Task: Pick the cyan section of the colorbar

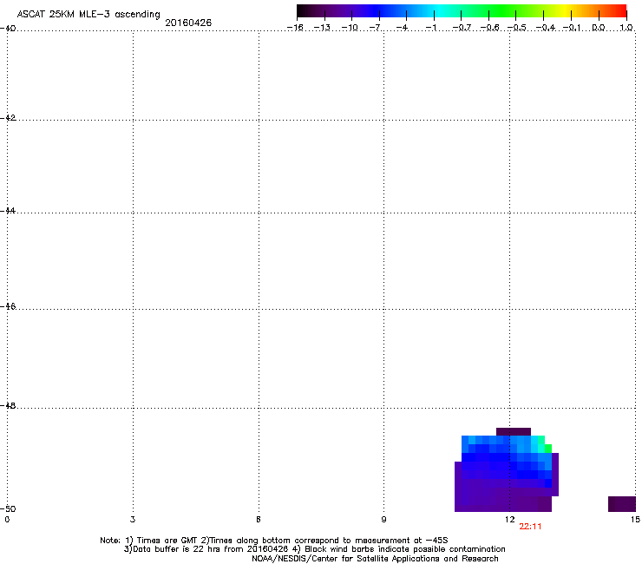Action: pos(440,10)
